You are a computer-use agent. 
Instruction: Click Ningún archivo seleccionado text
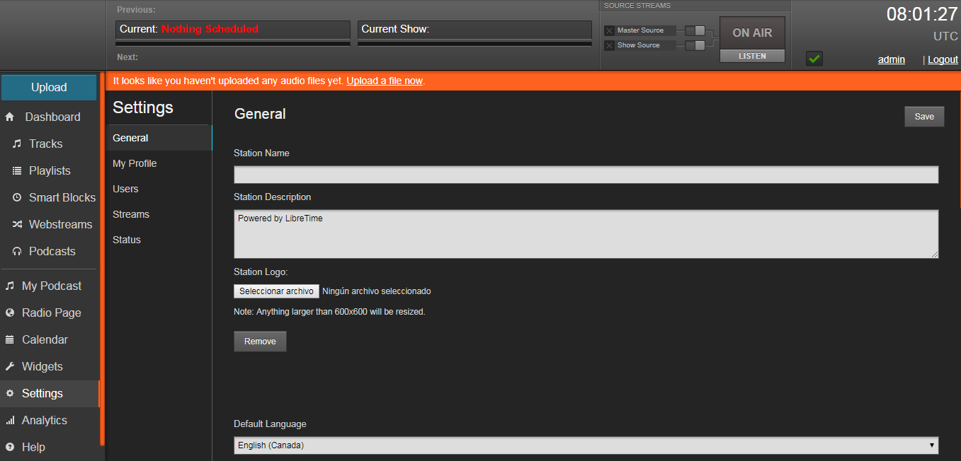[377, 291]
